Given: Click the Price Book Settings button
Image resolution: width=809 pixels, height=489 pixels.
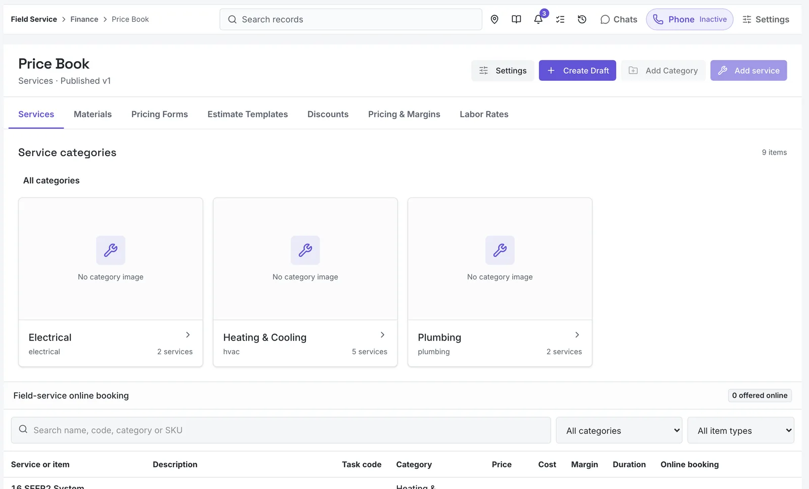Looking at the screenshot, I should 503,71.
